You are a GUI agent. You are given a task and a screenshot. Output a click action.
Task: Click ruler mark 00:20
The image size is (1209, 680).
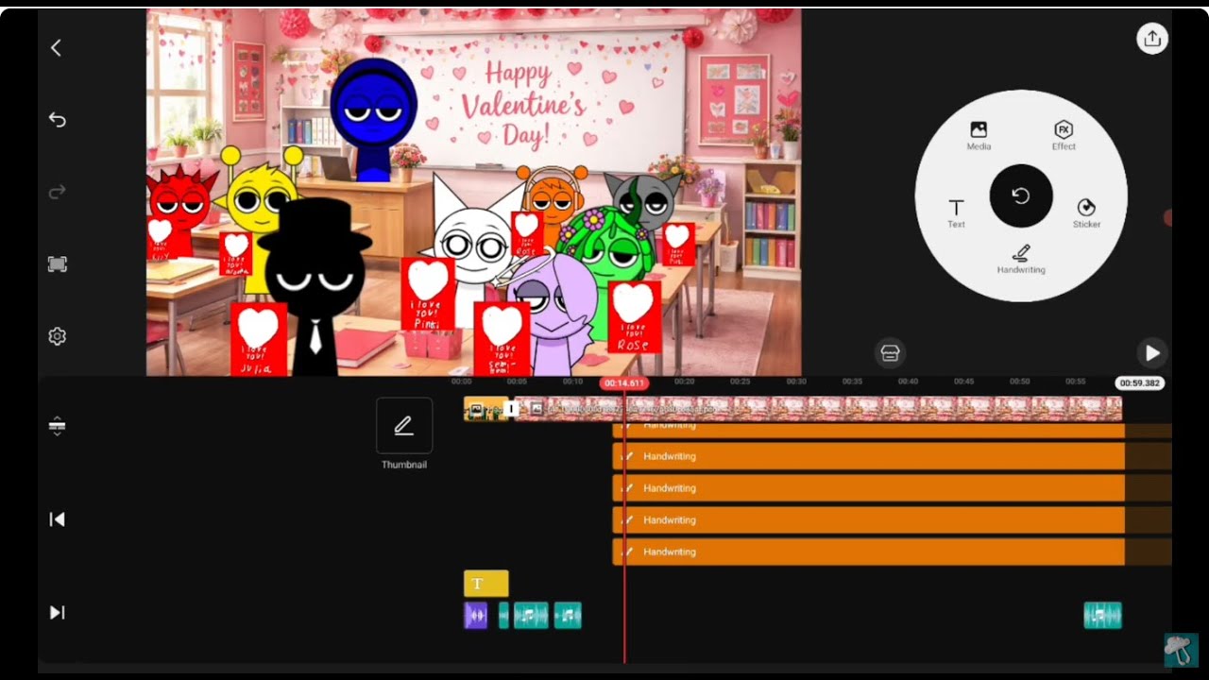click(684, 382)
